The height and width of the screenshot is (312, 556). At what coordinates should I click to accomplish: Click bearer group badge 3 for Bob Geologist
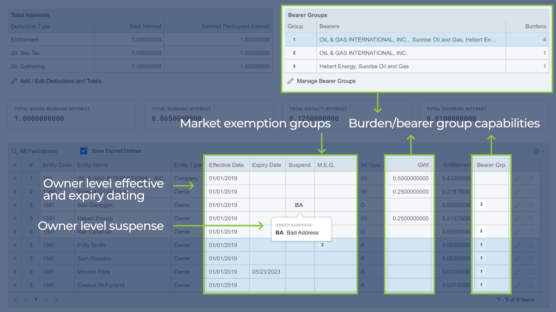coord(481,204)
